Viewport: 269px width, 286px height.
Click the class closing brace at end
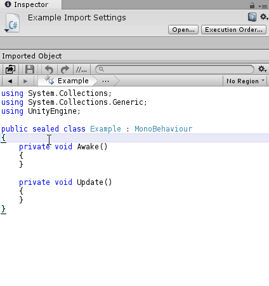[4, 209]
